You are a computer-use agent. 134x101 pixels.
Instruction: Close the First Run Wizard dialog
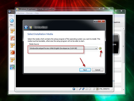point(102,21)
